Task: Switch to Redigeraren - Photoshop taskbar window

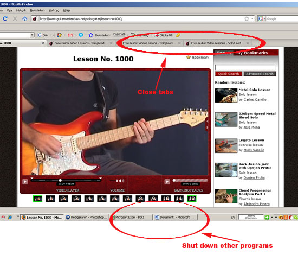Action: [x=87, y=217]
